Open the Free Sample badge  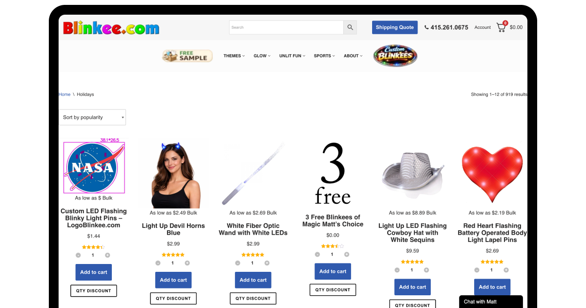pyautogui.click(x=188, y=56)
